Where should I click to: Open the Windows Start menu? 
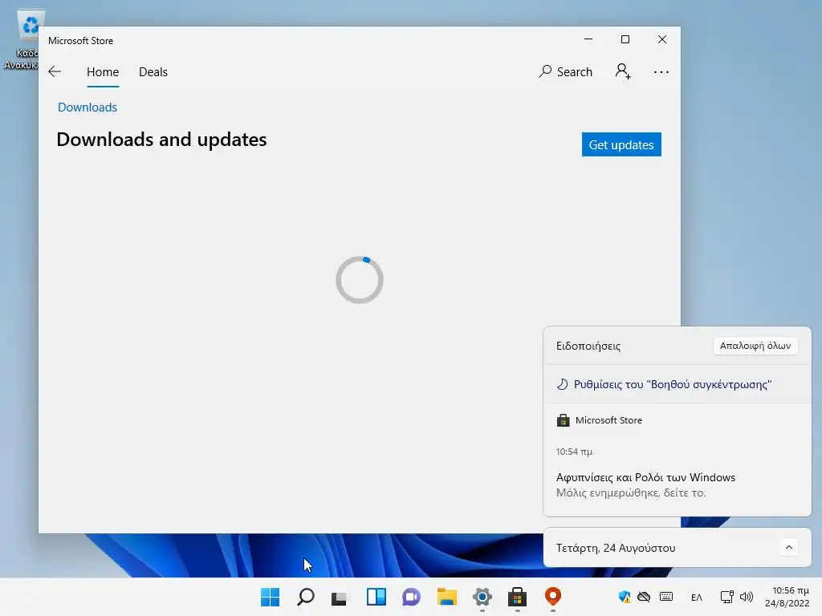pos(270,597)
